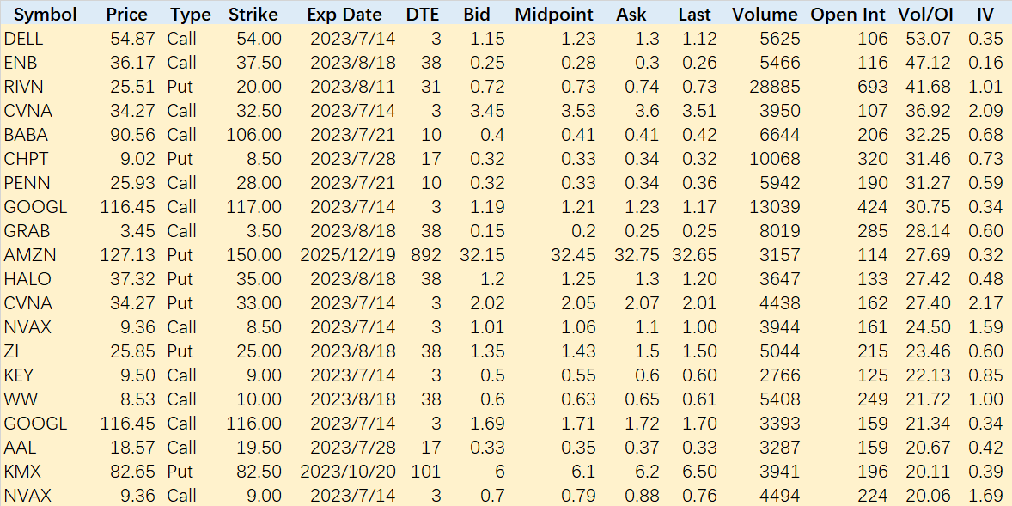This screenshot has height=506, width=1012.
Task: Select DELL price 54.87
Action: (133, 39)
